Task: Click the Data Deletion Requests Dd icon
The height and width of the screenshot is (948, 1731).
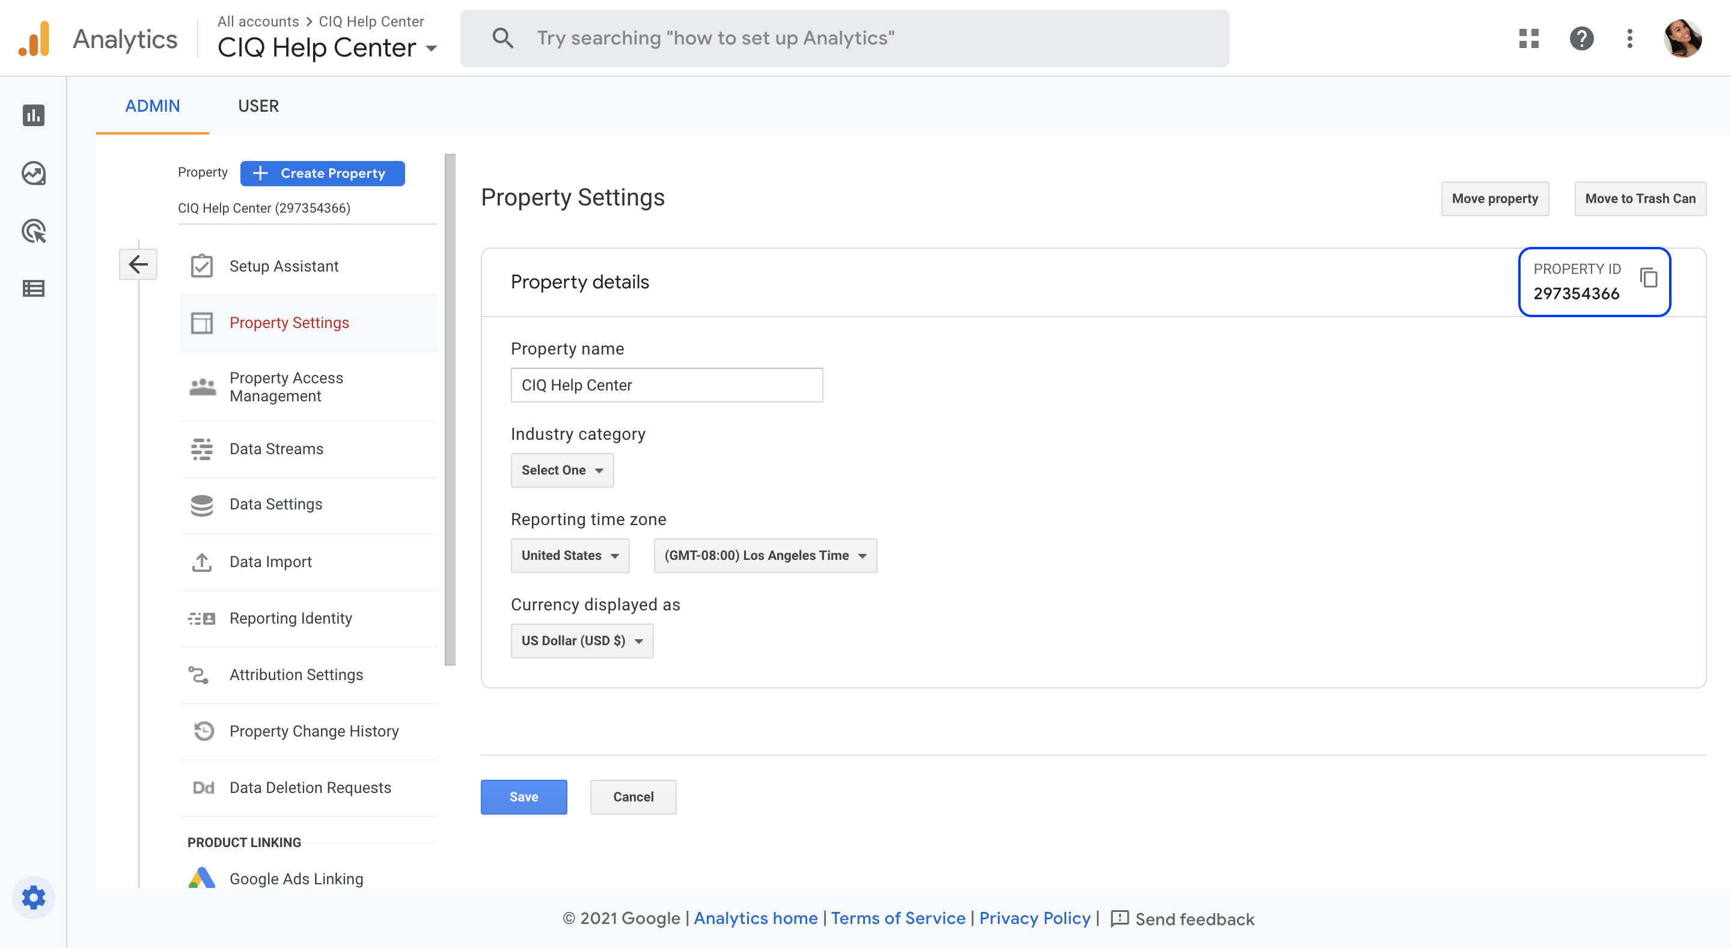Action: (203, 788)
